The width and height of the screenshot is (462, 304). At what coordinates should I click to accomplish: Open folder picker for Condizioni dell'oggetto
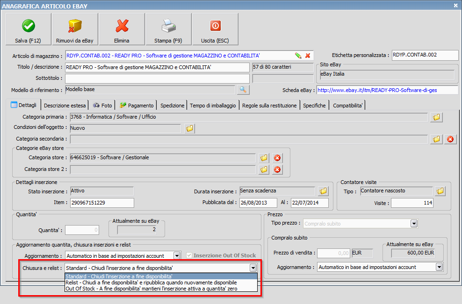[x=189, y=128]
